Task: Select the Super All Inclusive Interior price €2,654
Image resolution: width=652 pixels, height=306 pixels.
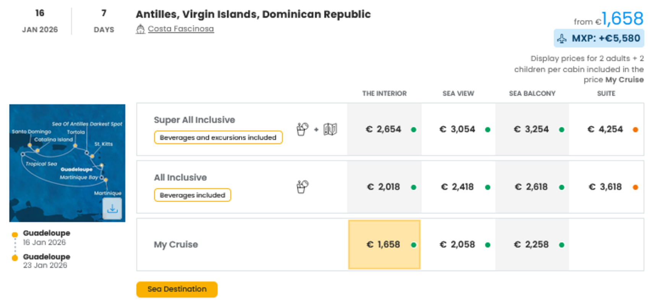Action: click(x=384, y=129)
